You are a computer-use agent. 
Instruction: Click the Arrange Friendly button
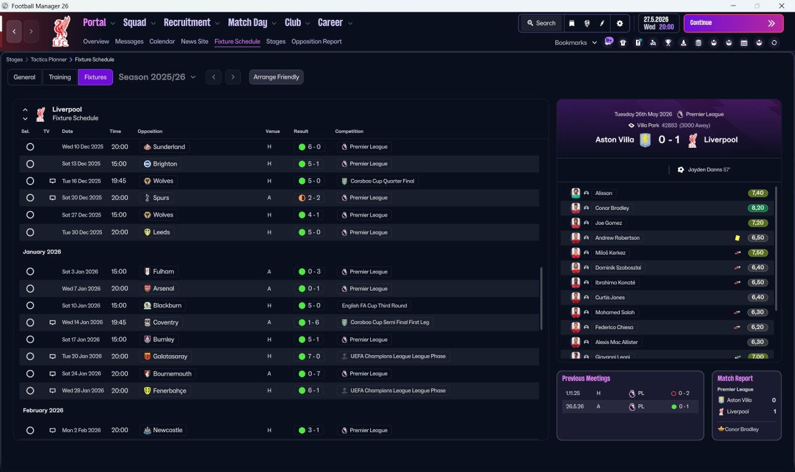click(x=276, y=77)
